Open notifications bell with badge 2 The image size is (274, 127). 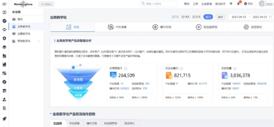[x=238, y=4]
